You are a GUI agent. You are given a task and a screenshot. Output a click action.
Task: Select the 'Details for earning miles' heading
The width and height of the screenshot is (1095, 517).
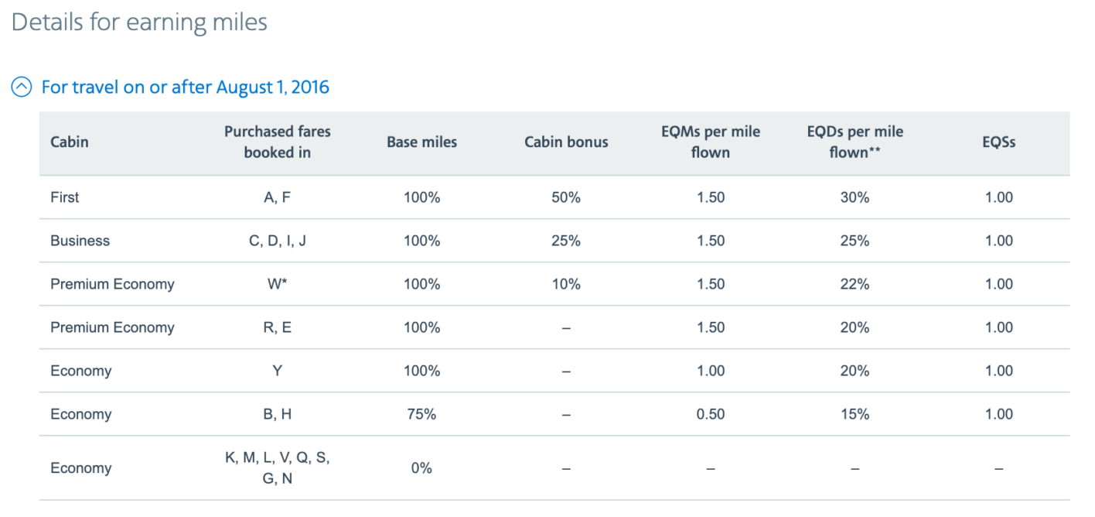(138, 22)
